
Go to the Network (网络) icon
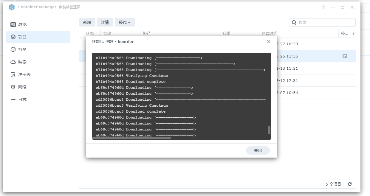coord(13,87)
